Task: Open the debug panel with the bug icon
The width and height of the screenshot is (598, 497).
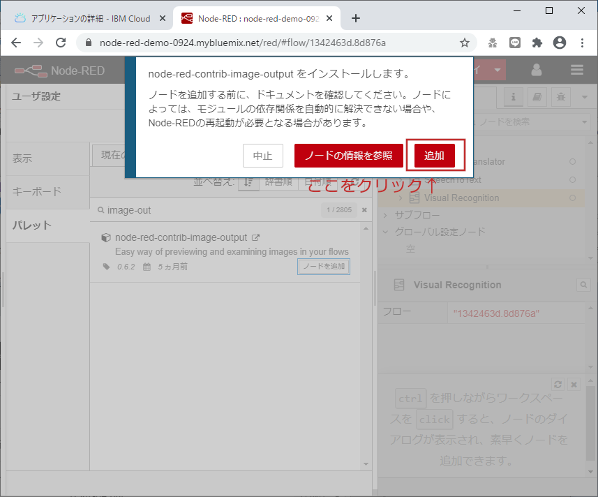Action: (x=561, y=97)
